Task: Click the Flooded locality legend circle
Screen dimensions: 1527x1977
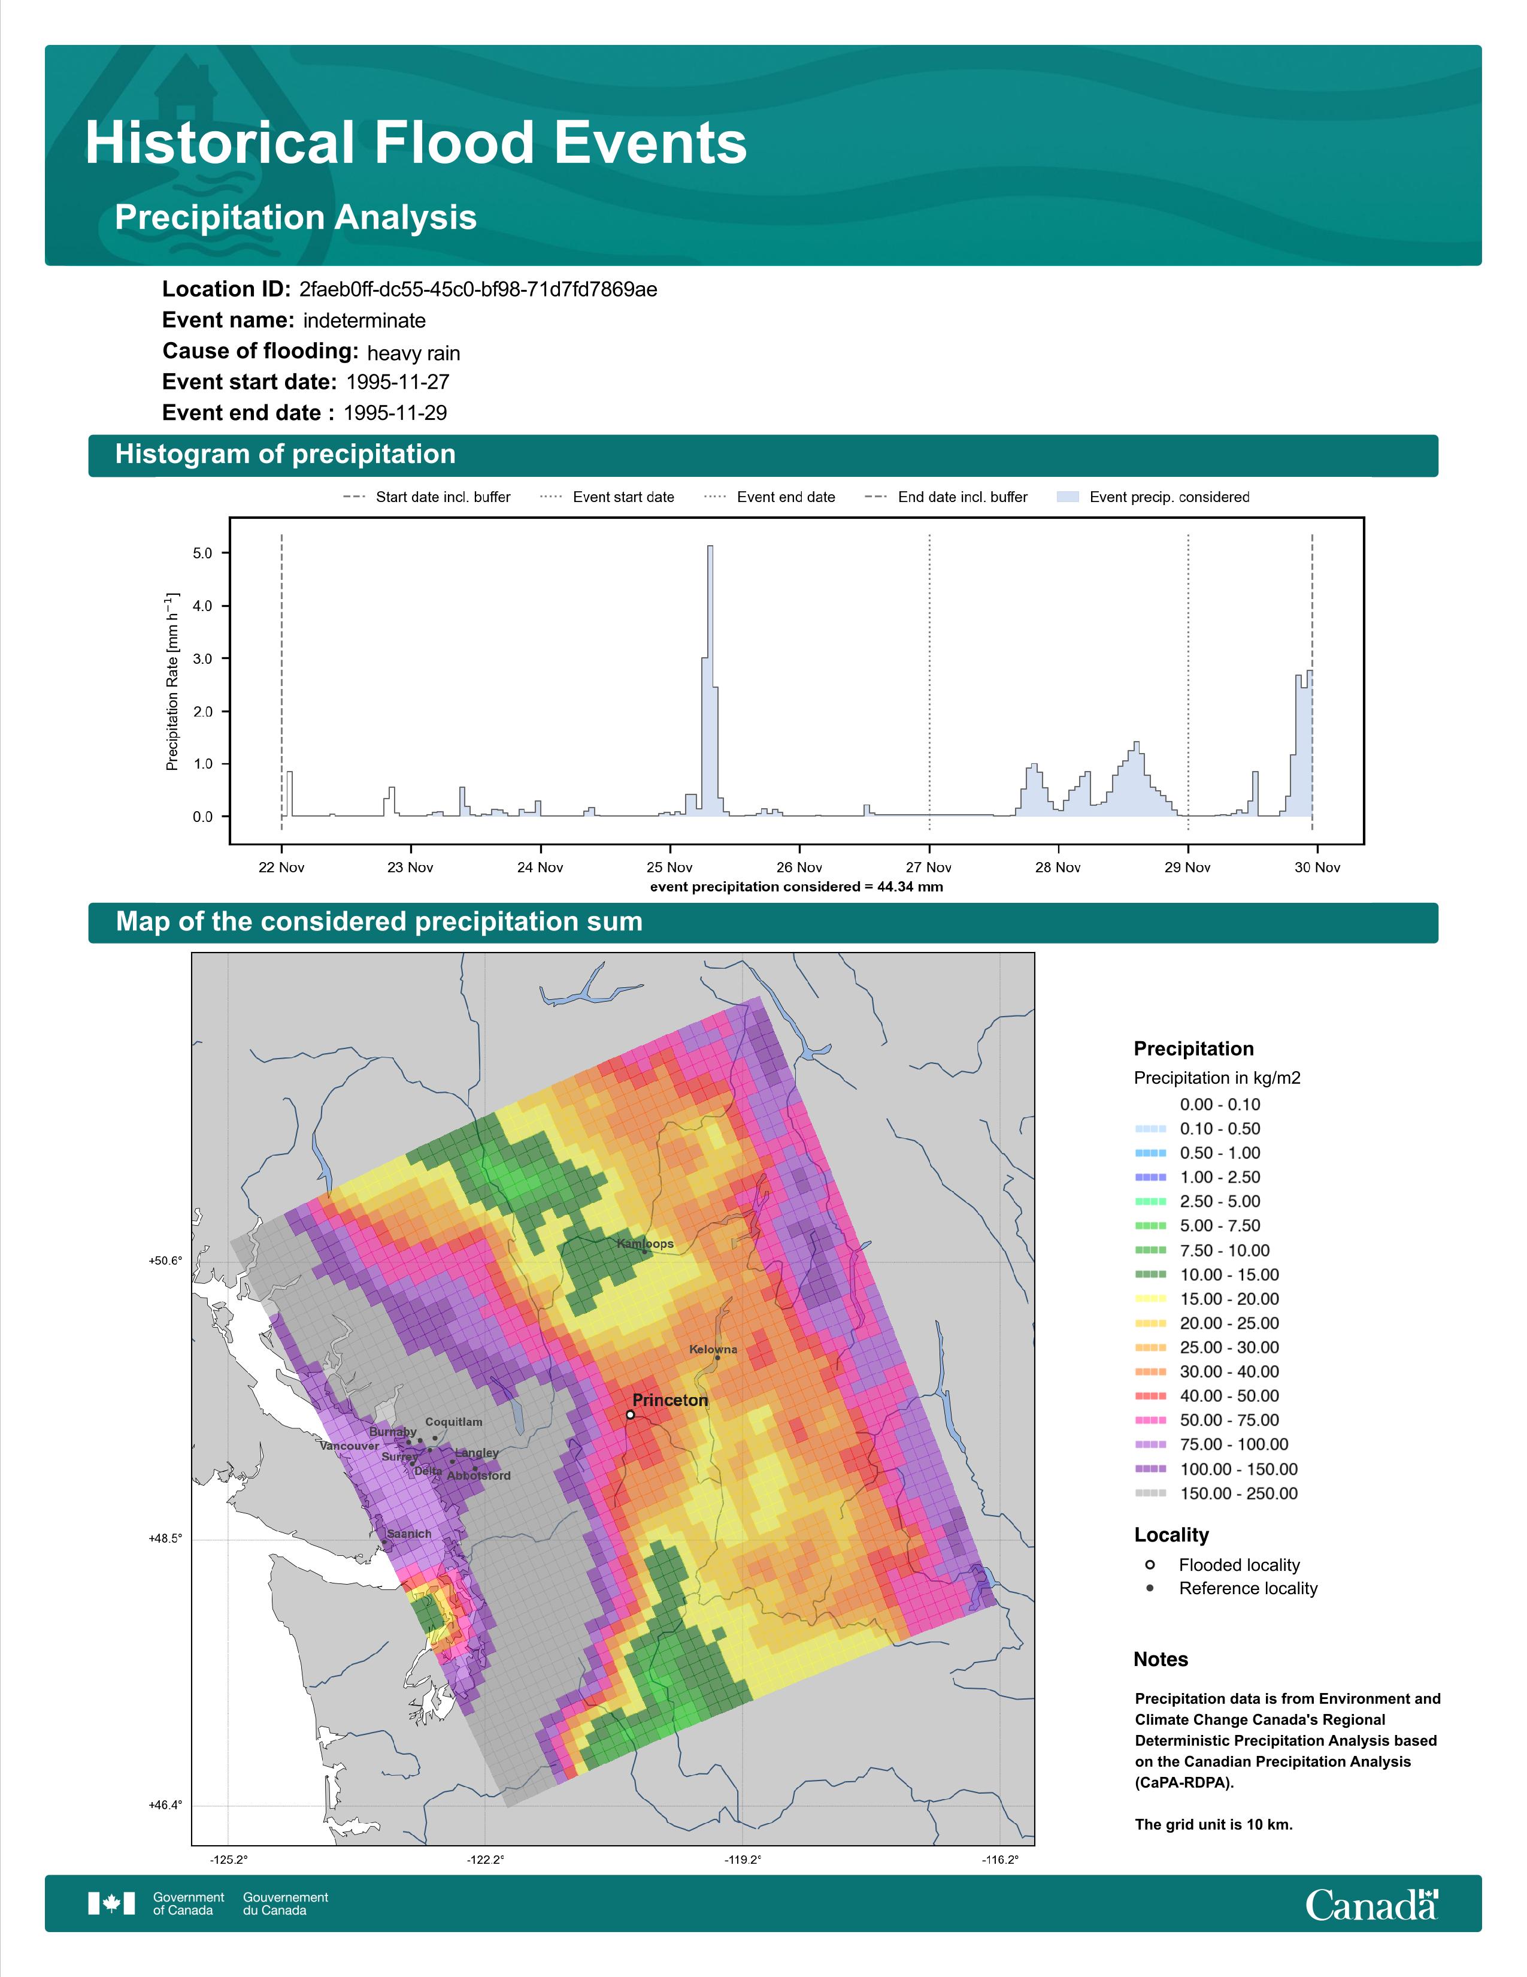Action: 1150,1564
